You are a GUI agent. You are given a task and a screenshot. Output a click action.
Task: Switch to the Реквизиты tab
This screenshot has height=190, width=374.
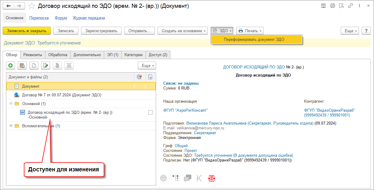(x=33, y=55)
